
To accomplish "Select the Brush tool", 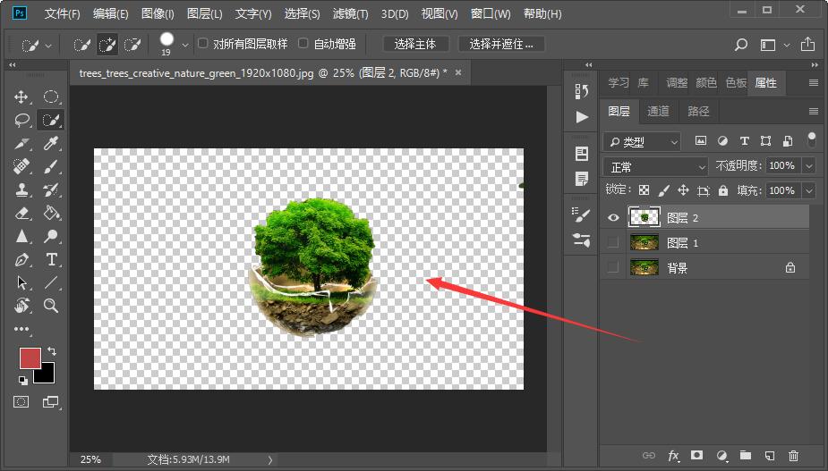I will 51,166.
